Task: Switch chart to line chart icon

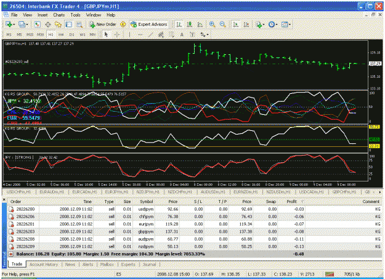Action: pyautogui.click(x=200, y=24)
